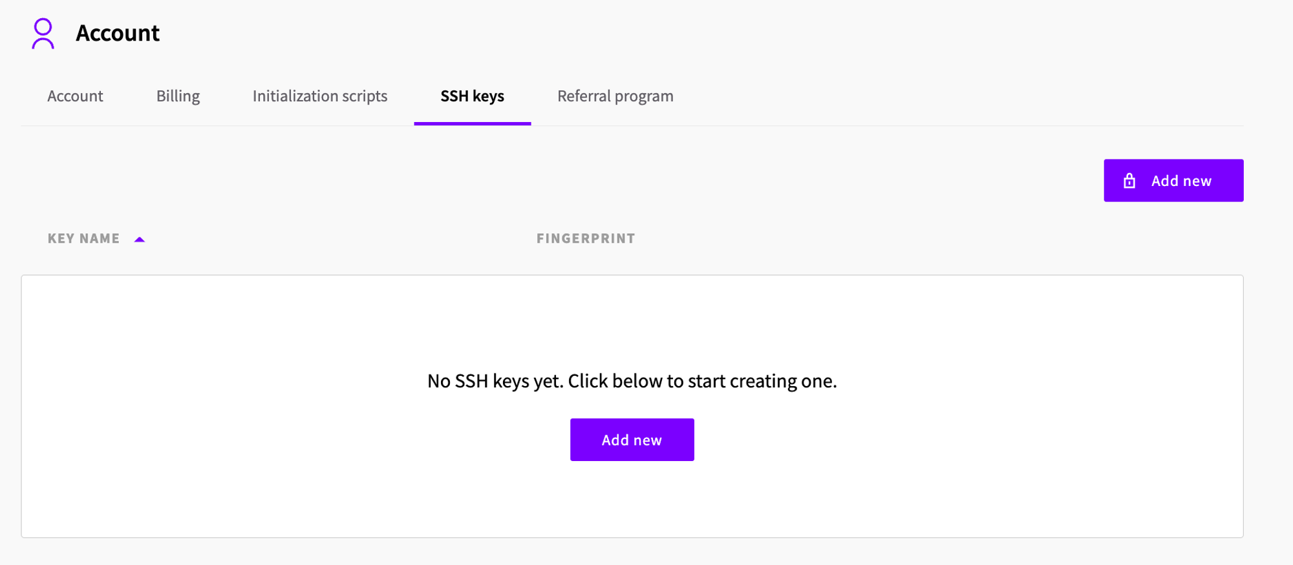Screen dimensions: 1293x565
Task: Click the "Add new" label beside the lock
Action: pos(1181,181)
